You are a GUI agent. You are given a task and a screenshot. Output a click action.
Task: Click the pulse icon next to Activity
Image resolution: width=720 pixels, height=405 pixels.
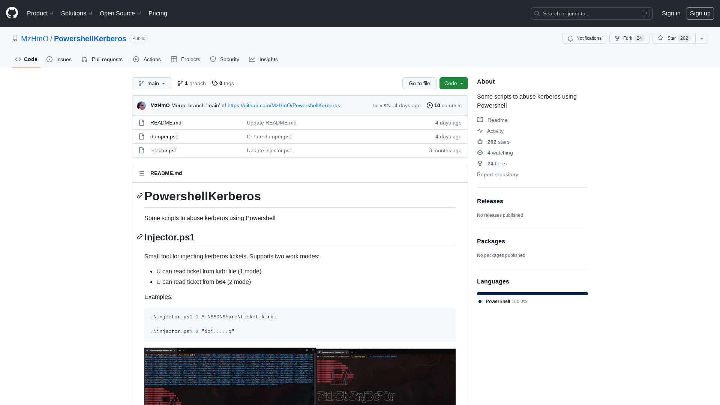(480, 131)
